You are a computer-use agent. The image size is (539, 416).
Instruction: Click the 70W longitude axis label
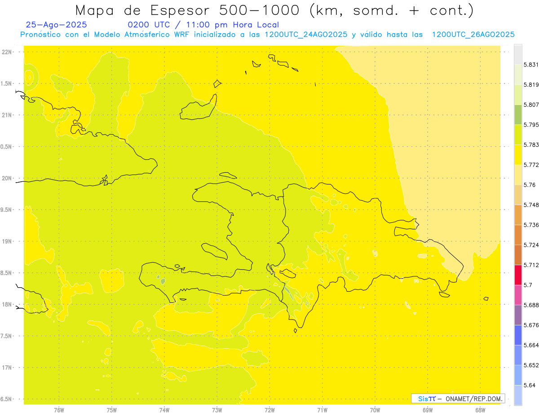(375, 410)
